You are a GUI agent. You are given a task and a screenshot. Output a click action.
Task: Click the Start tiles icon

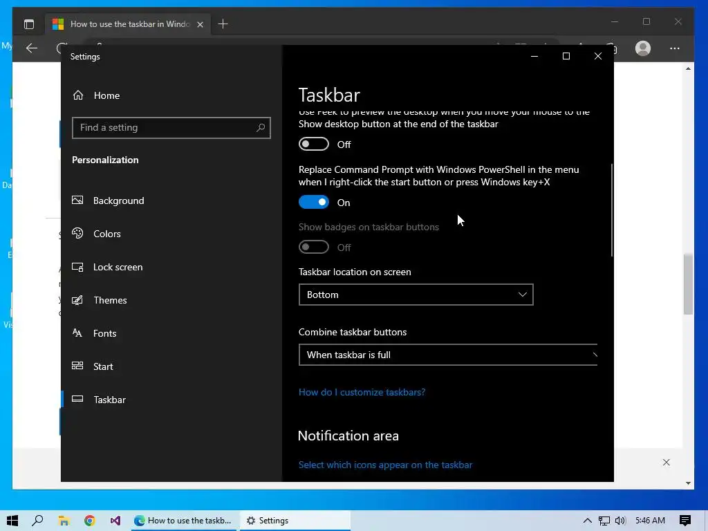[77, 366]
